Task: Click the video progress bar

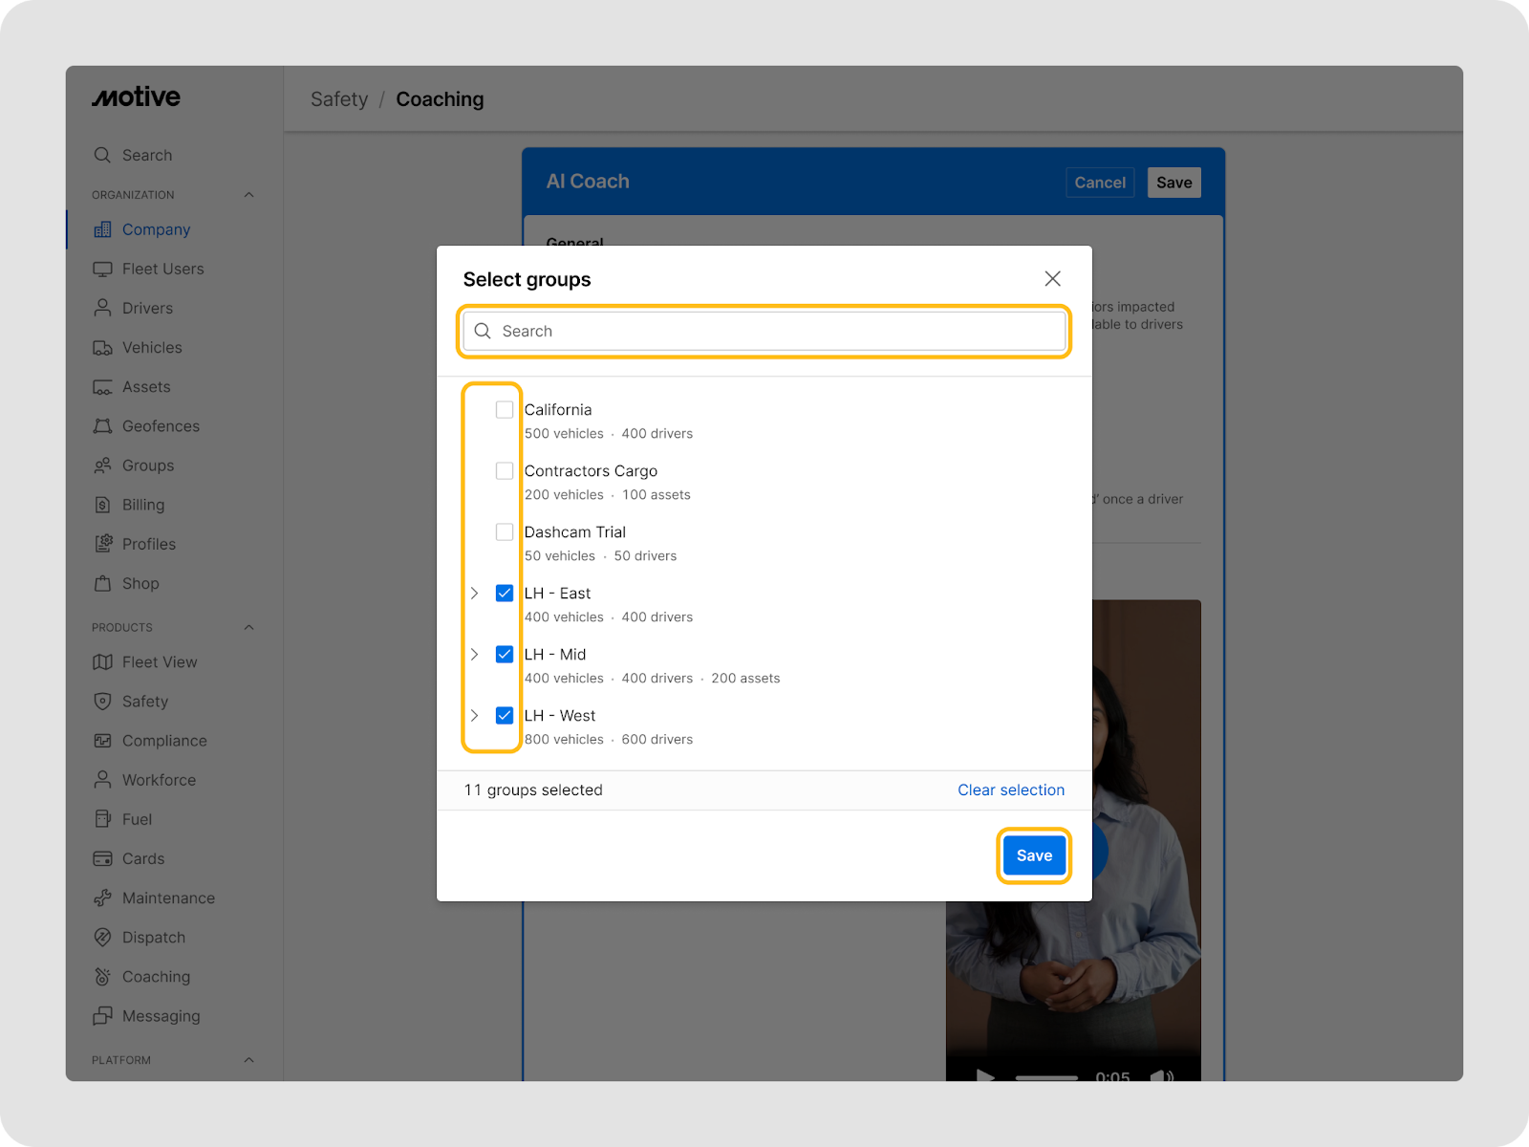Action: [1046, 1077]
